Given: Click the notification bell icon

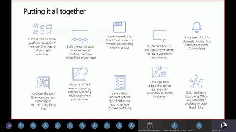Looking at the screenshot, I should 197,27.
